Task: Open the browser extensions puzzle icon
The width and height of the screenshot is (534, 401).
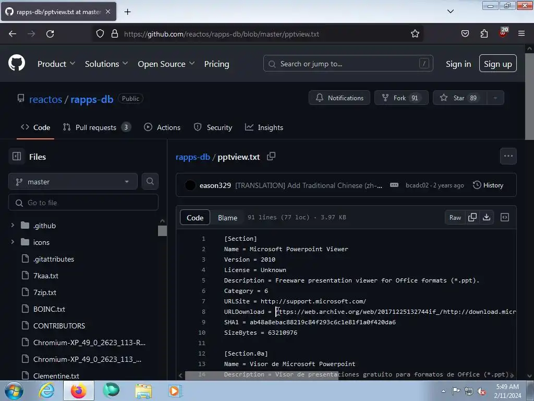Action: coord(484,34)
